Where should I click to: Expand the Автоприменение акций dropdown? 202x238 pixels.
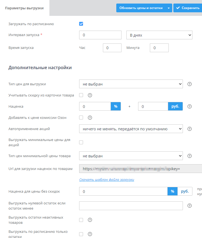[131, 129]
